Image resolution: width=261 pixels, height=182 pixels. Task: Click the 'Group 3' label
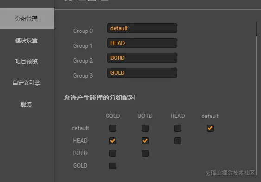83,76
